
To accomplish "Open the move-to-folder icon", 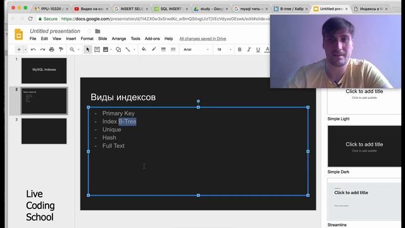I will point(97,31).
